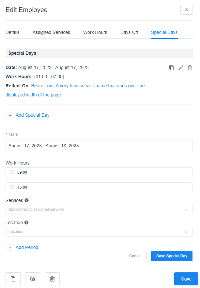Click the clock icon beside 15:00
The image size is (200, 288).
[x=12, y=187]
